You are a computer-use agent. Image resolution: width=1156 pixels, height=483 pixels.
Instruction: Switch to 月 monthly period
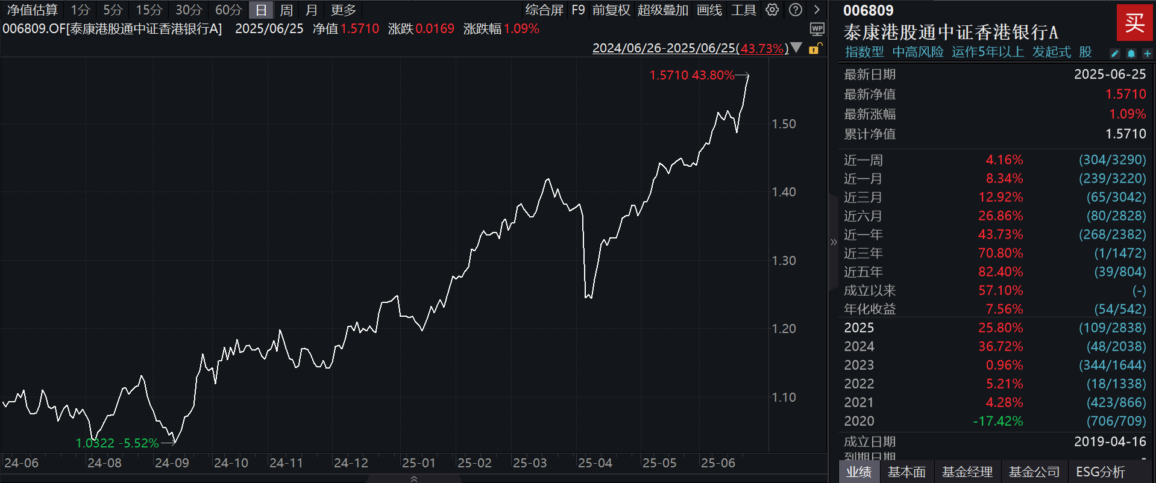(311, 10)
